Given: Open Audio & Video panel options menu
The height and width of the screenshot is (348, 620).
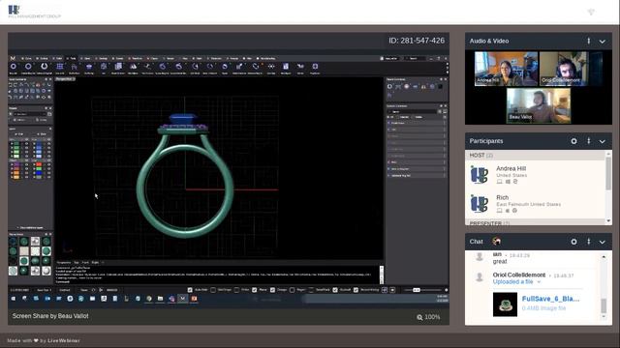Looking at the screenshot, I should (588, 41).
